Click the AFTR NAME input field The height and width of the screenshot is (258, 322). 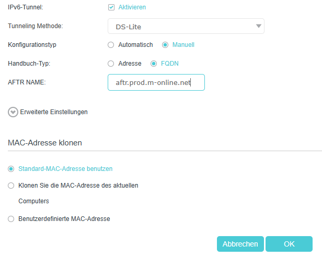point(156,82)
